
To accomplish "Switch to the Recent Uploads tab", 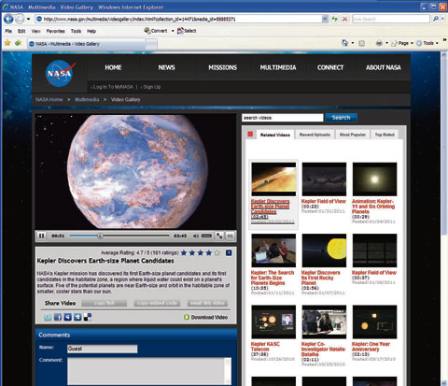I will click(315, 135).
